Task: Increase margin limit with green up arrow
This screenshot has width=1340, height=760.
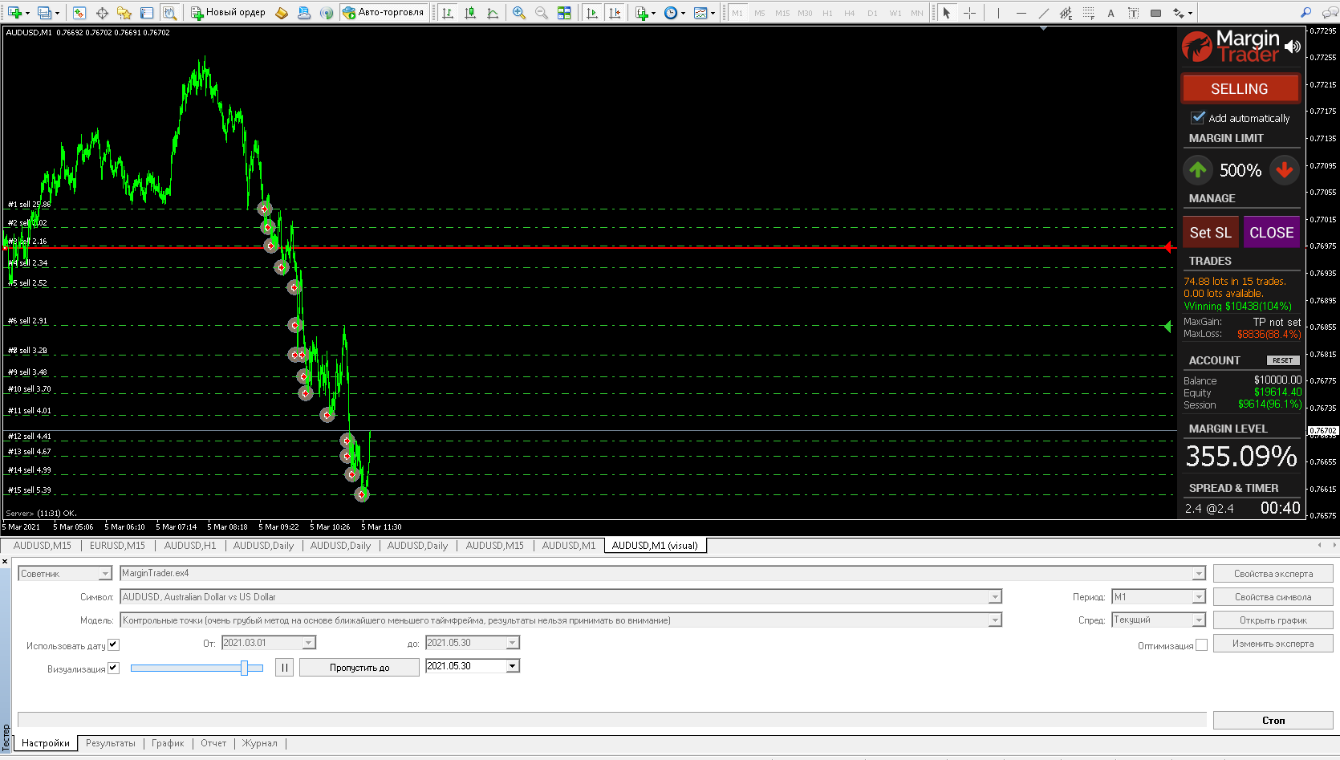Action: [x=1198, y=169]
